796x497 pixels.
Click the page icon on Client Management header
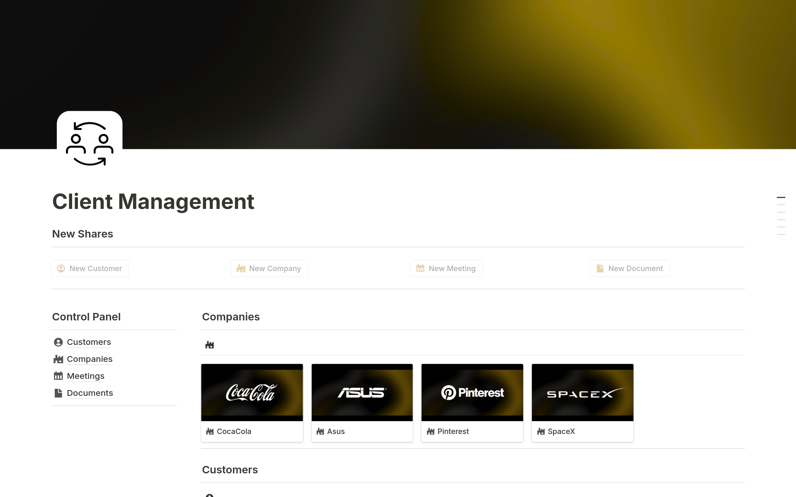[90, 140]
